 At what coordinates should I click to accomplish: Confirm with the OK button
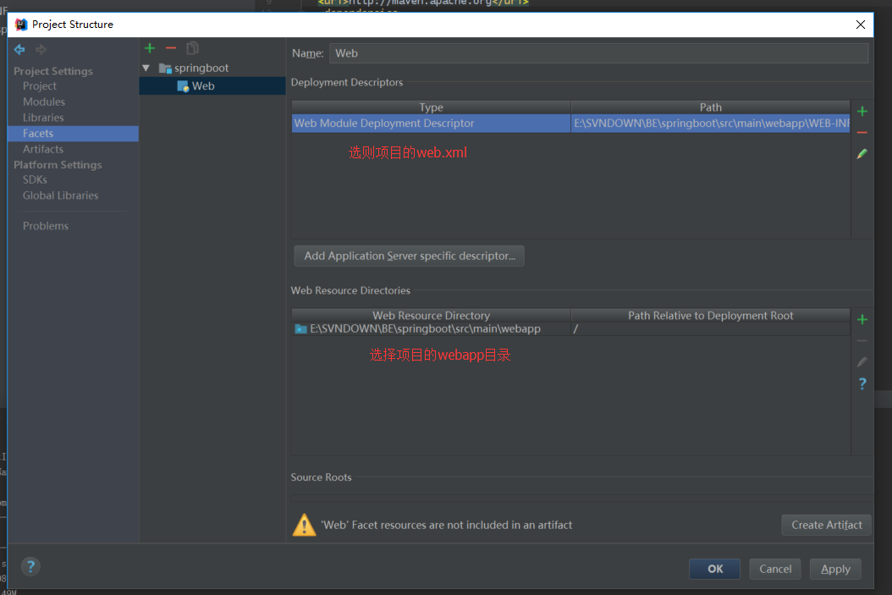tap(714, 569)
